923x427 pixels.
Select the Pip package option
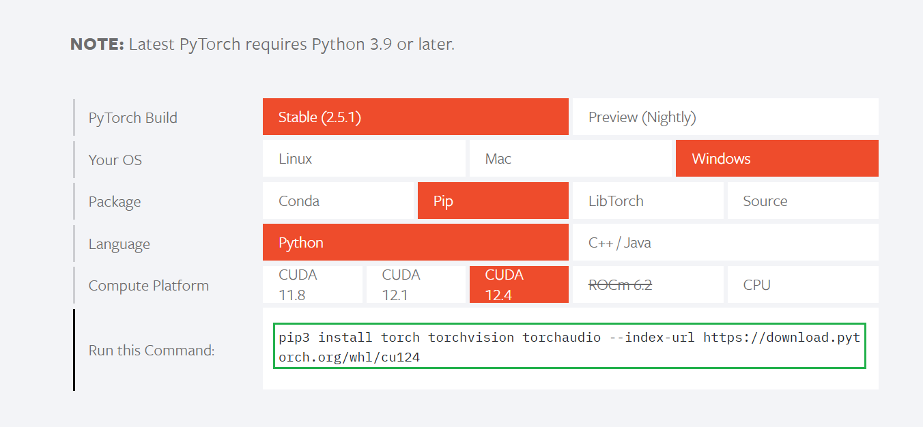tap(492, 201)
